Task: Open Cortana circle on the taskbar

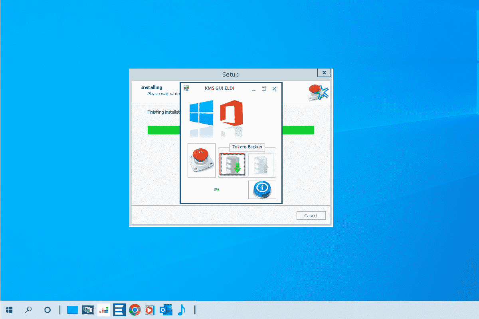Action: [47, 310]
